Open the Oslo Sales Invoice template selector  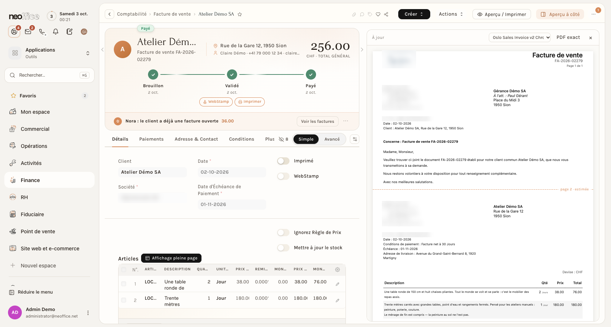[x=520, y=37]
